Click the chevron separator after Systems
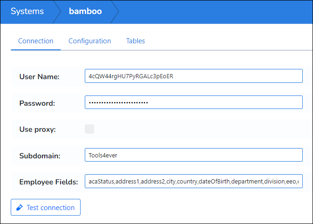Screen dimensions: 313x224 (x=57, y=11)
